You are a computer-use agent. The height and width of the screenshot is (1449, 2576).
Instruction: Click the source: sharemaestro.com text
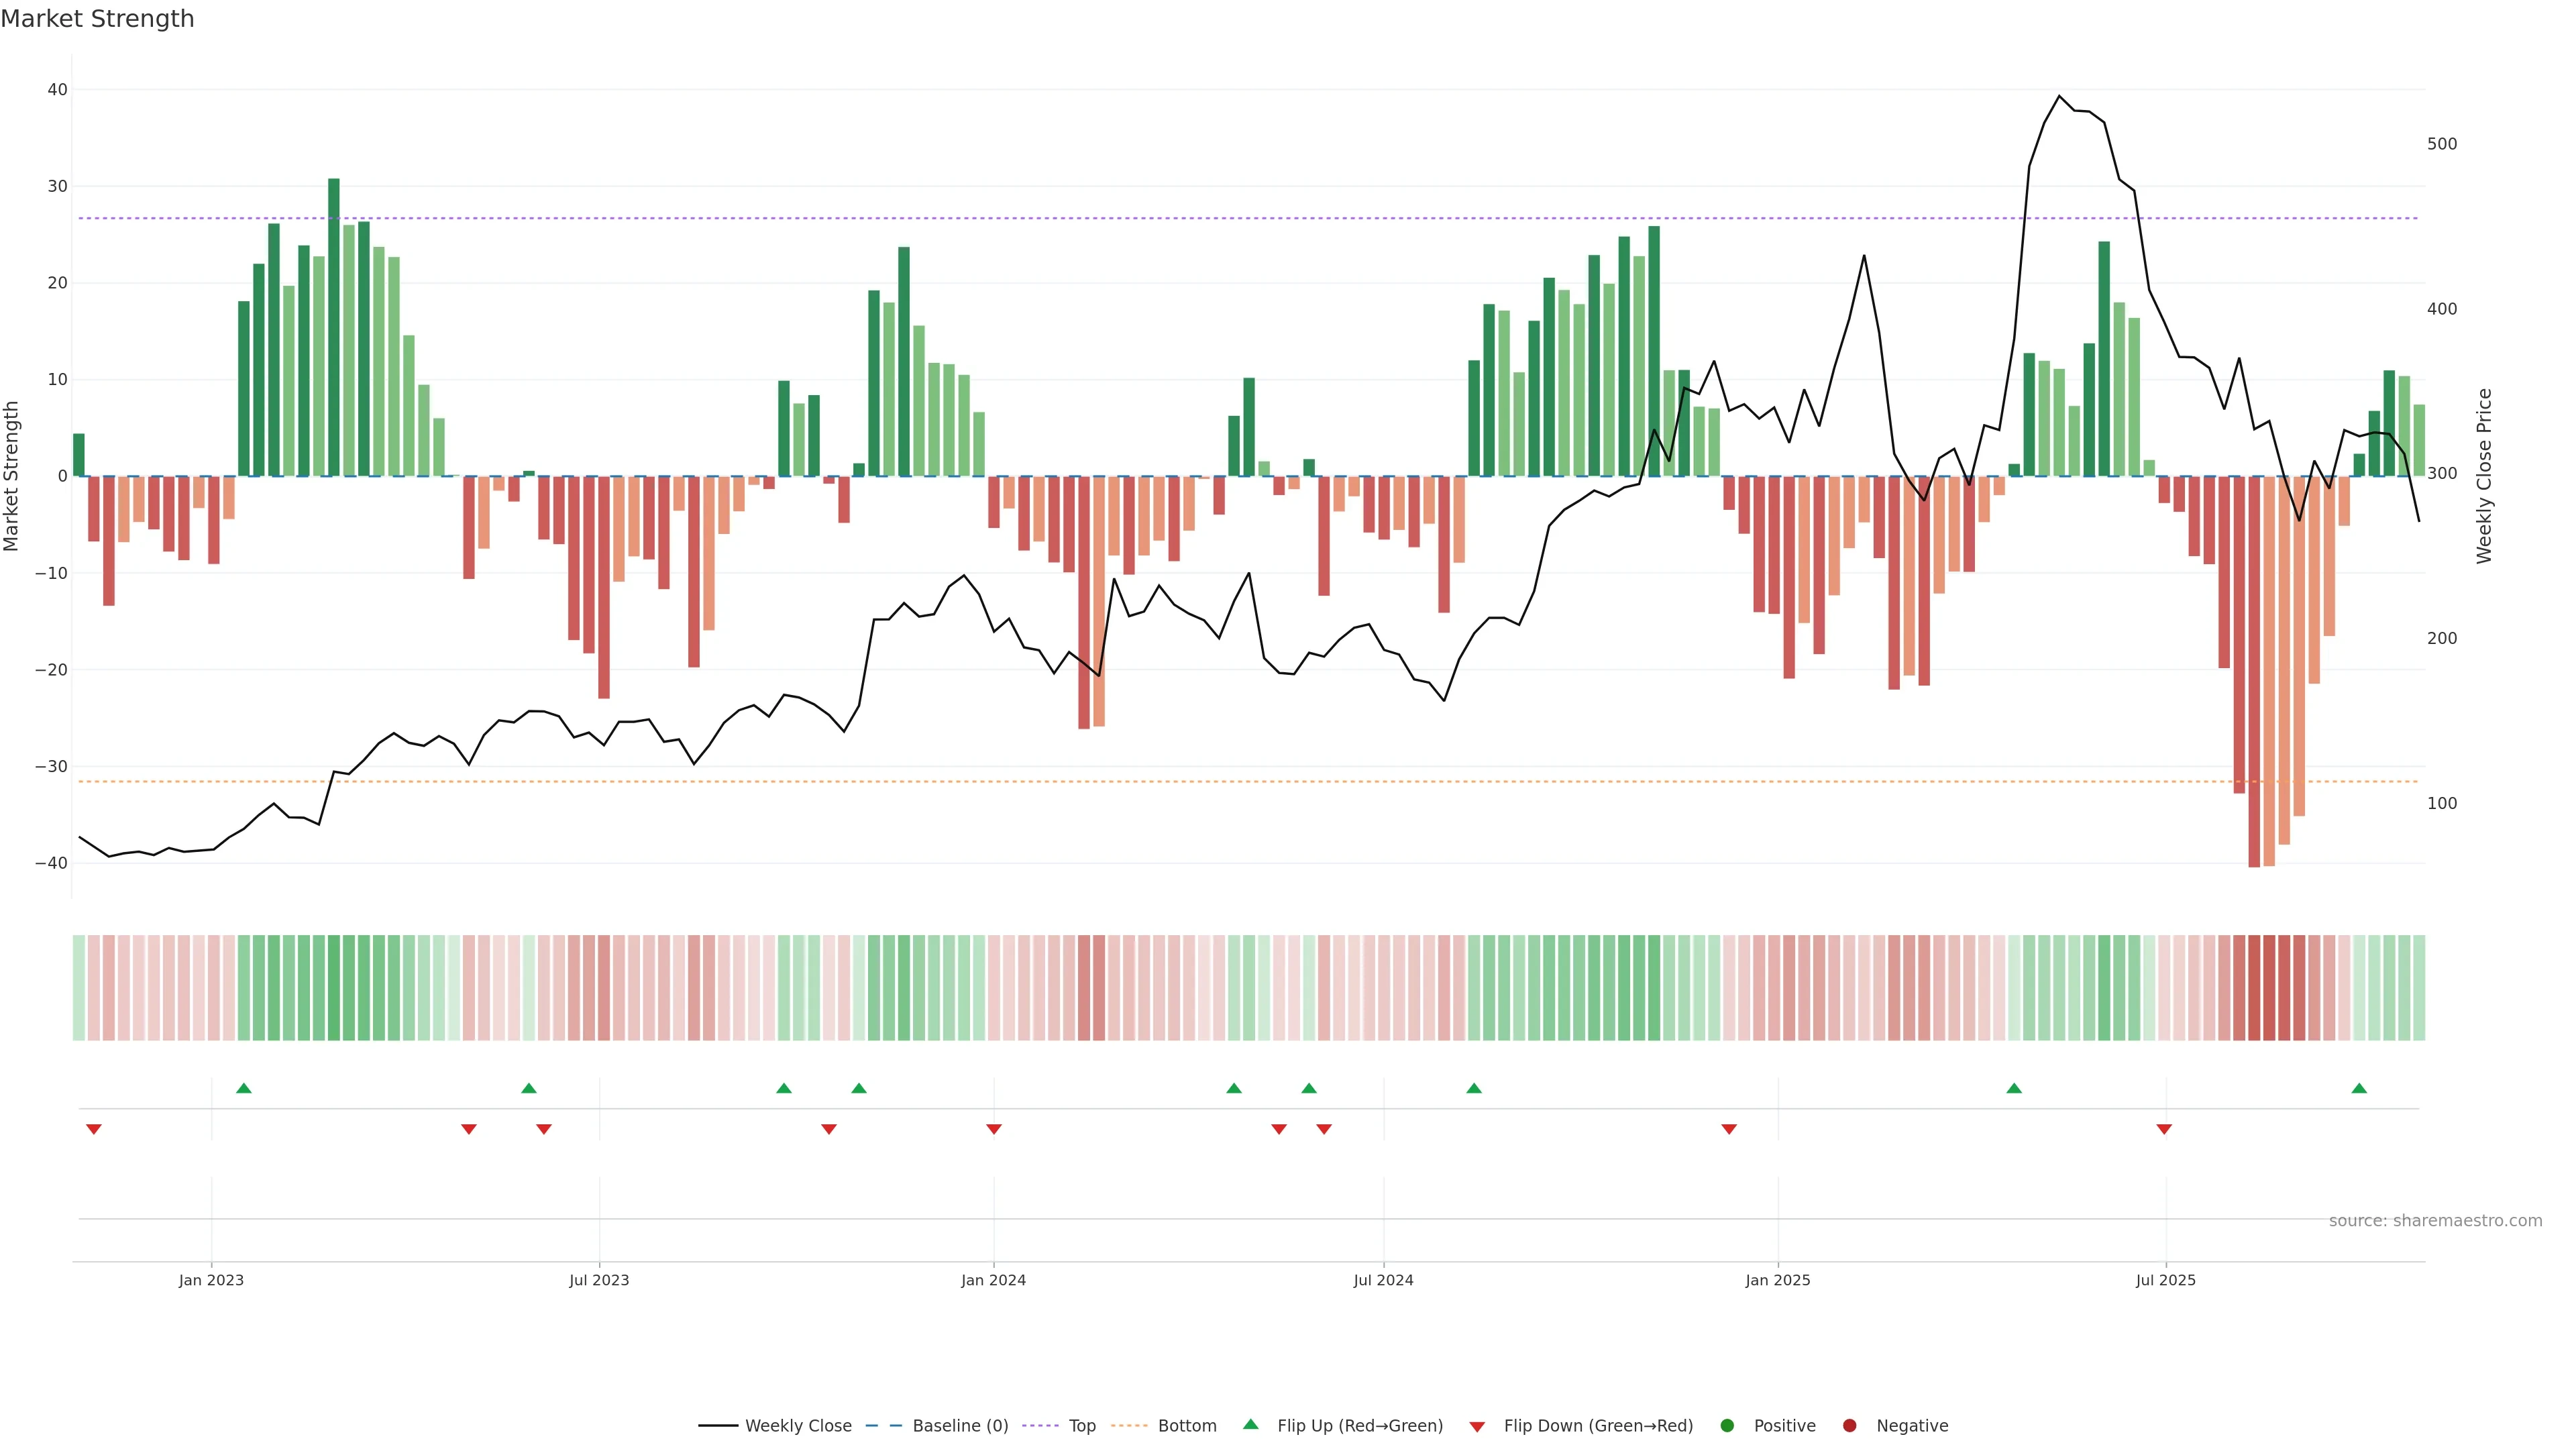(2435, 1221)
